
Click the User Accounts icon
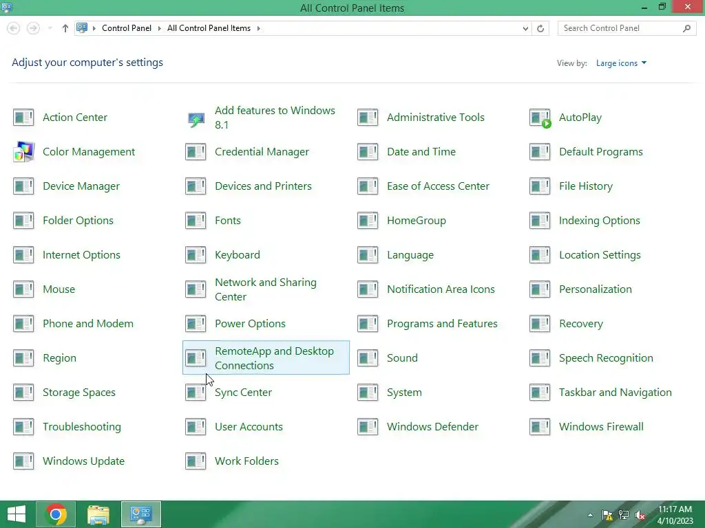196,427
